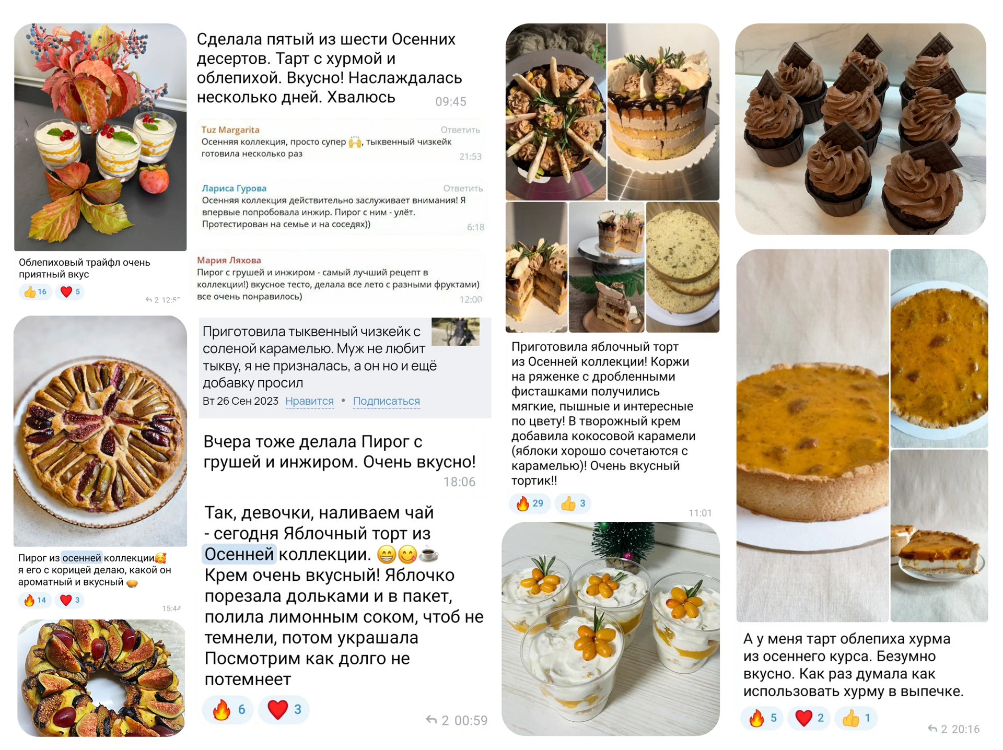
Task: Open the small thumbnail beside cheesecake post
Action: click(x=455, y=332)
